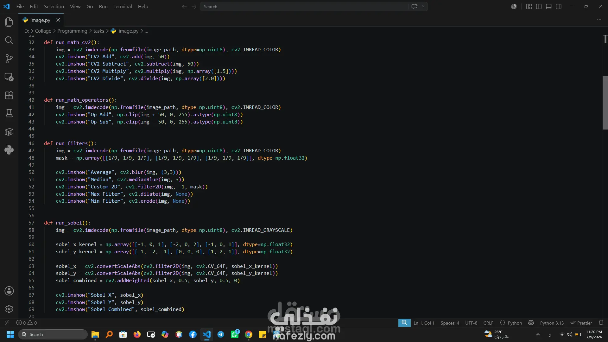Image resolution: width=608 pixels, height=342 pixels.
Task: Open the Python sidebar view
Action: pyautogui.click(x=9, y=150)
